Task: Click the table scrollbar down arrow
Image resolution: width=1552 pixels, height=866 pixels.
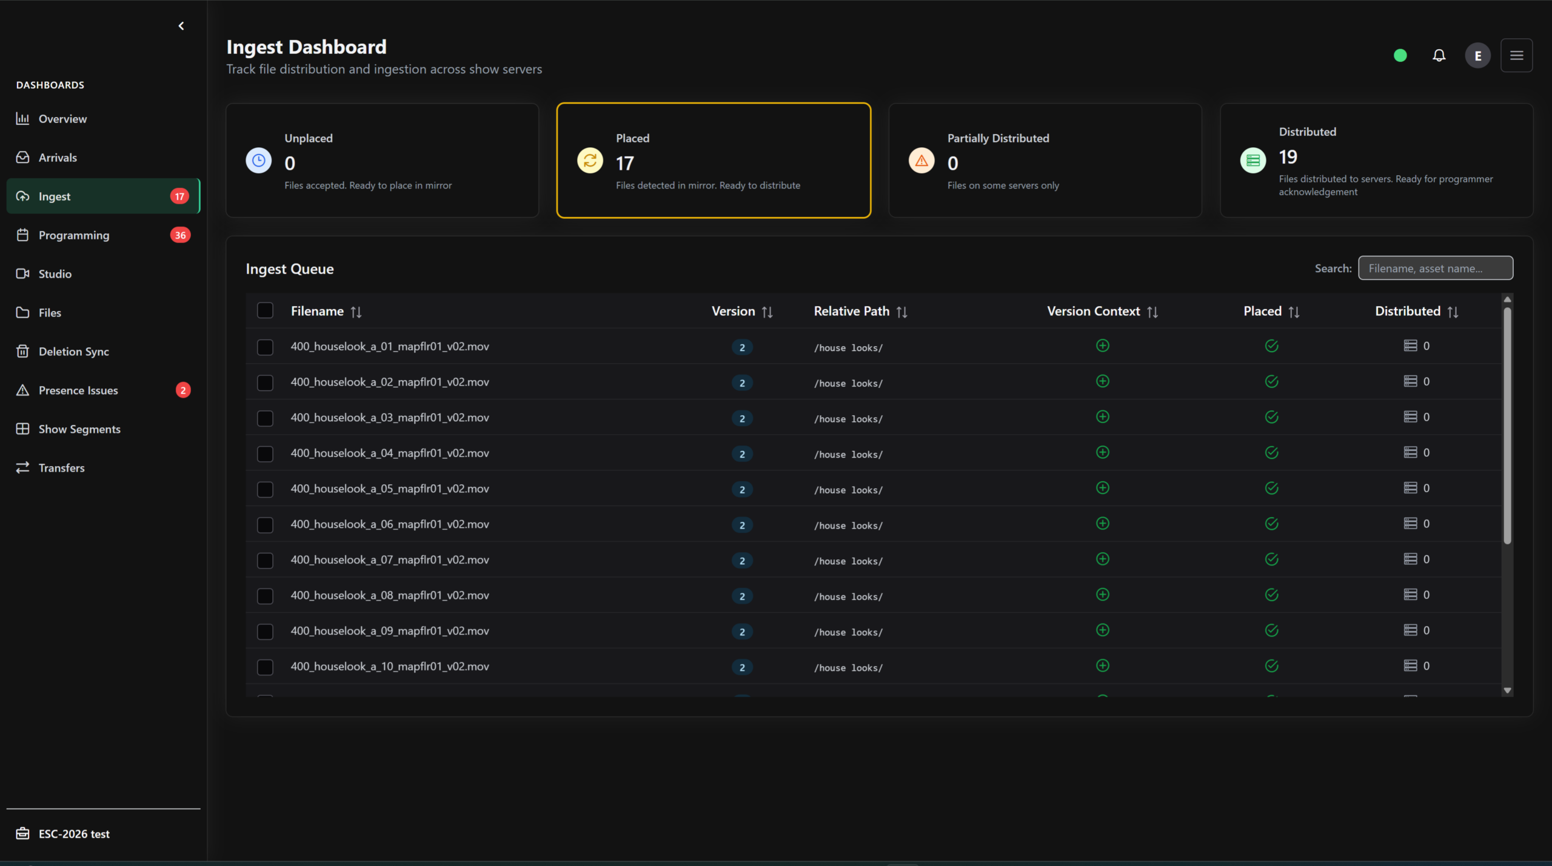Action: click(x=1507, y=691)
